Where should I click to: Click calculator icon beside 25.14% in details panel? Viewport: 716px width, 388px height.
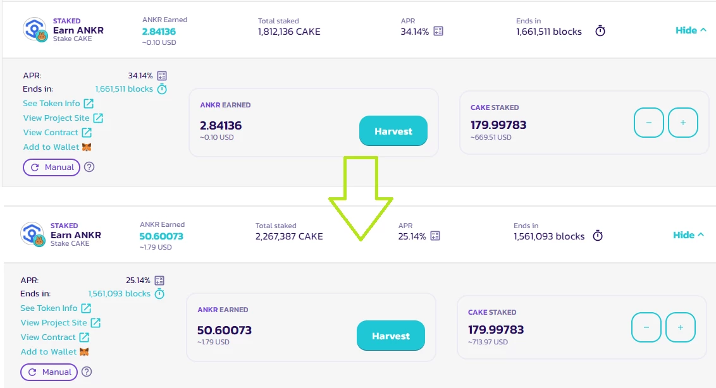159,281
